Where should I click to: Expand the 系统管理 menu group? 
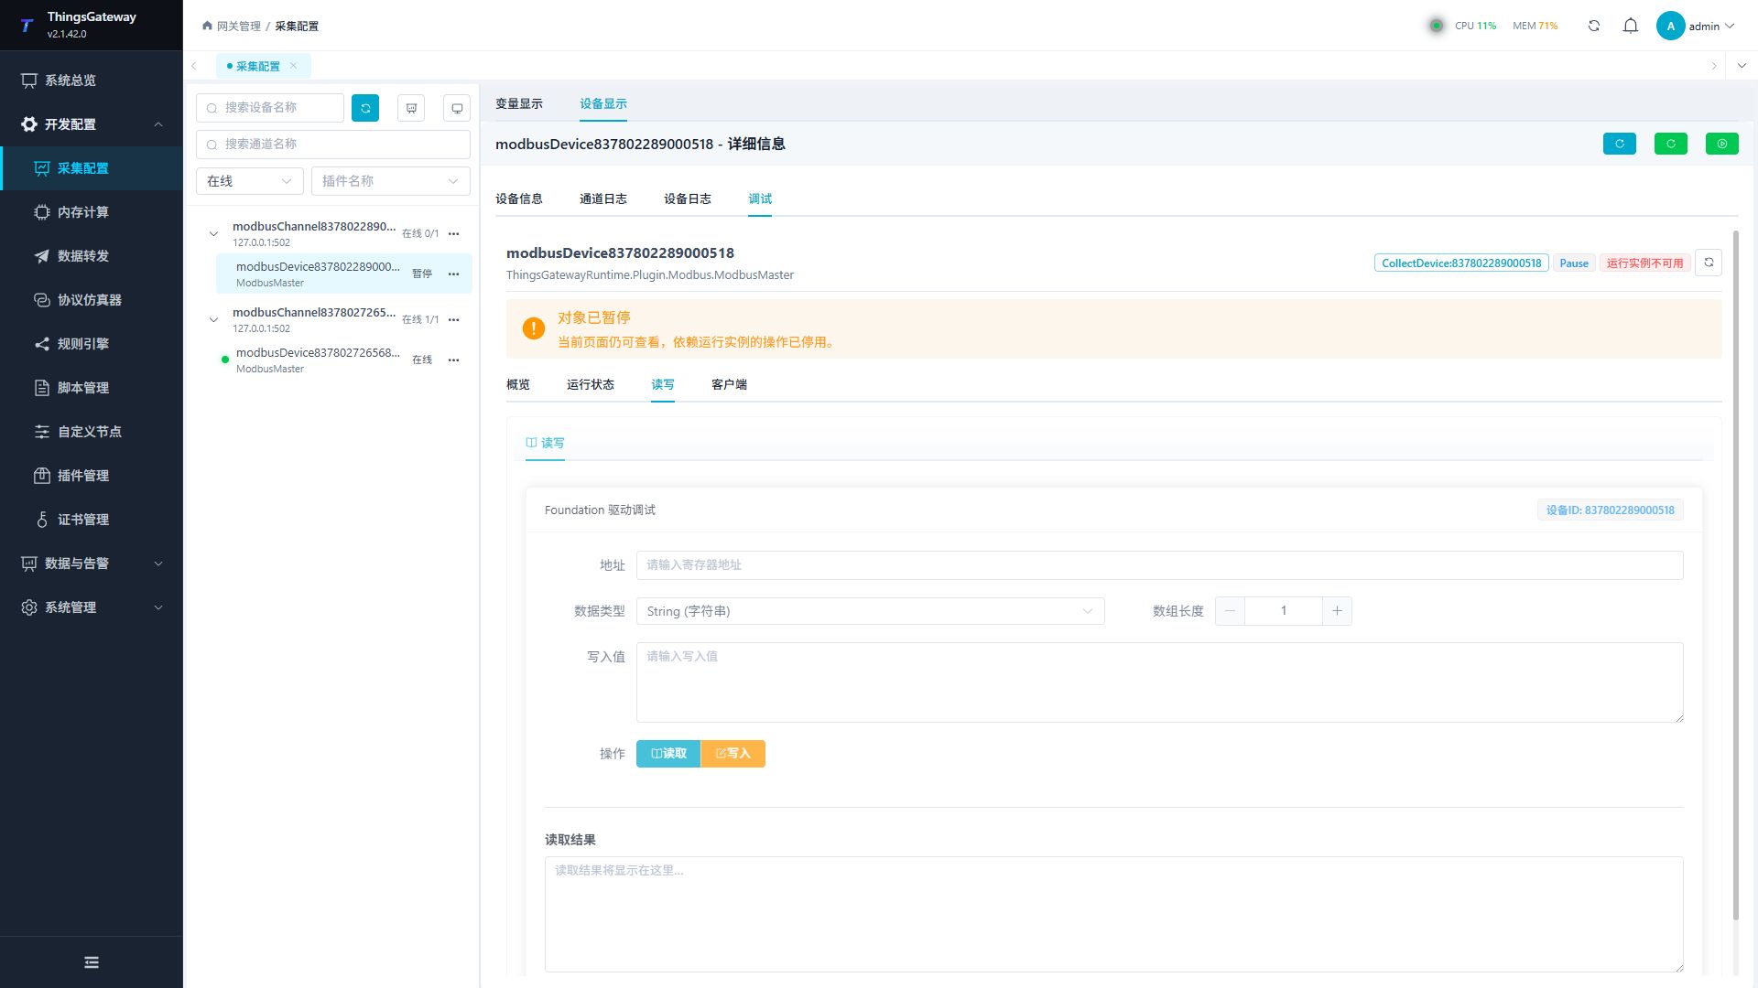92,607
